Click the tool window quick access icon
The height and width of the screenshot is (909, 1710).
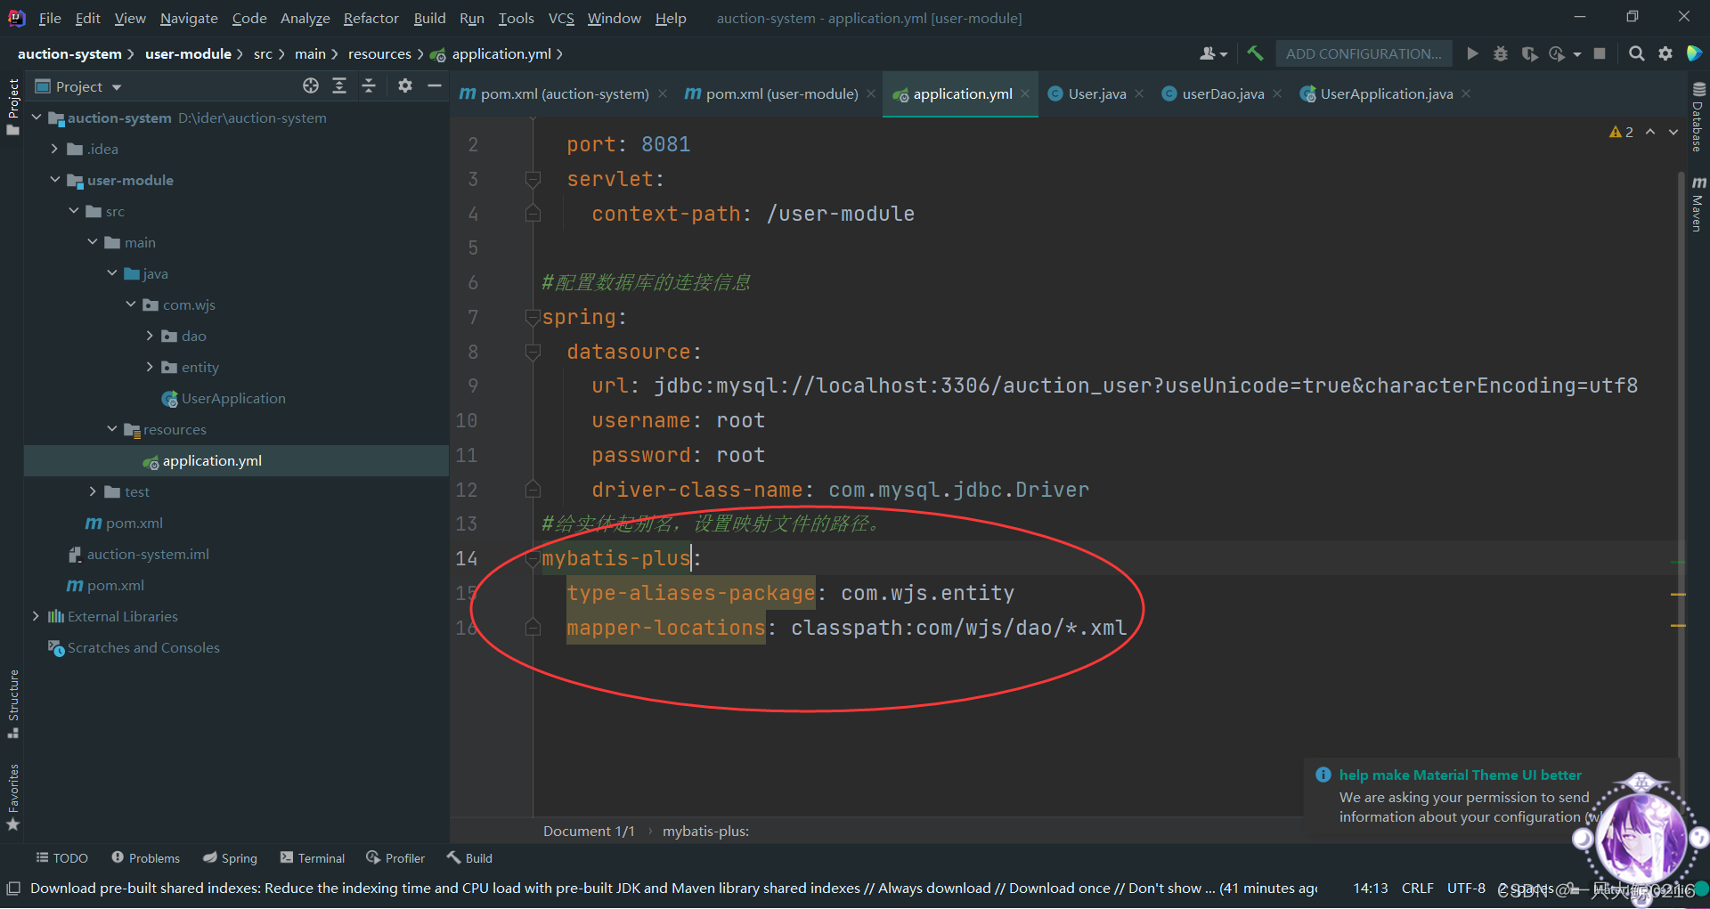pyautogui.click(x=13, y=889)
